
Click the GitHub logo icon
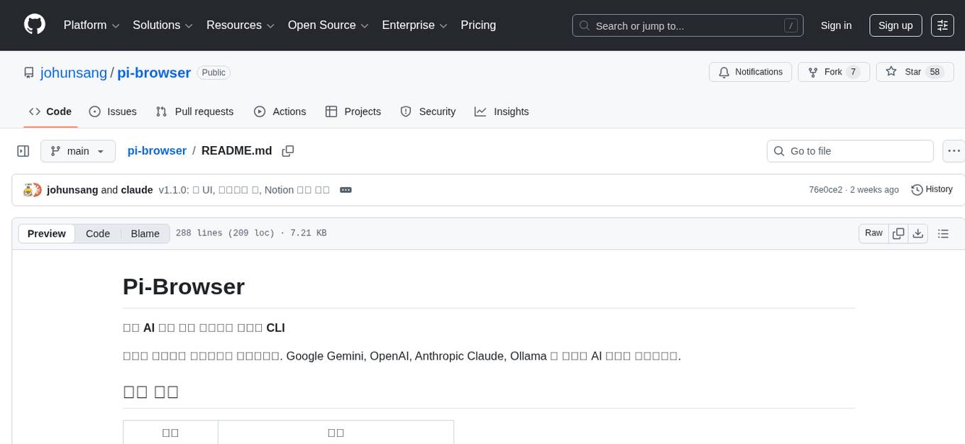tap(34, 25)
